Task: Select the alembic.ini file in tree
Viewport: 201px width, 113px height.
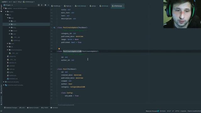Action: [x=12, y=63]
